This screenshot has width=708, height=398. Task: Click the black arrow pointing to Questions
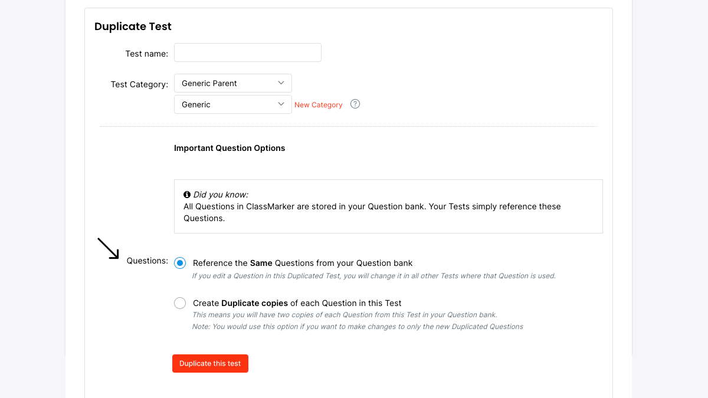(x=108, y=248)
